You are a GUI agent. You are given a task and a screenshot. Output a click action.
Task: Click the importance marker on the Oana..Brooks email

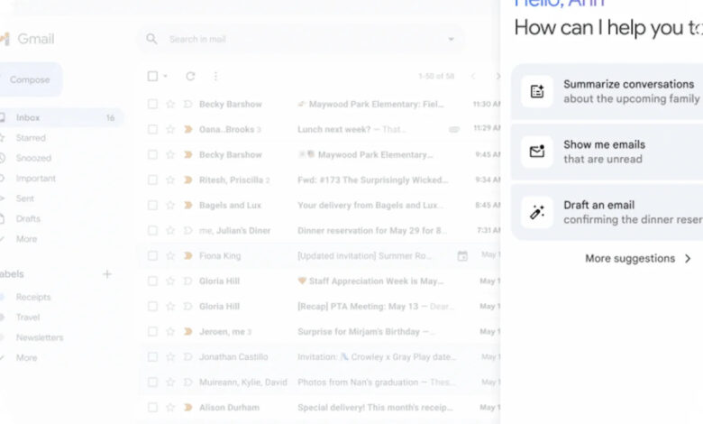188,129
